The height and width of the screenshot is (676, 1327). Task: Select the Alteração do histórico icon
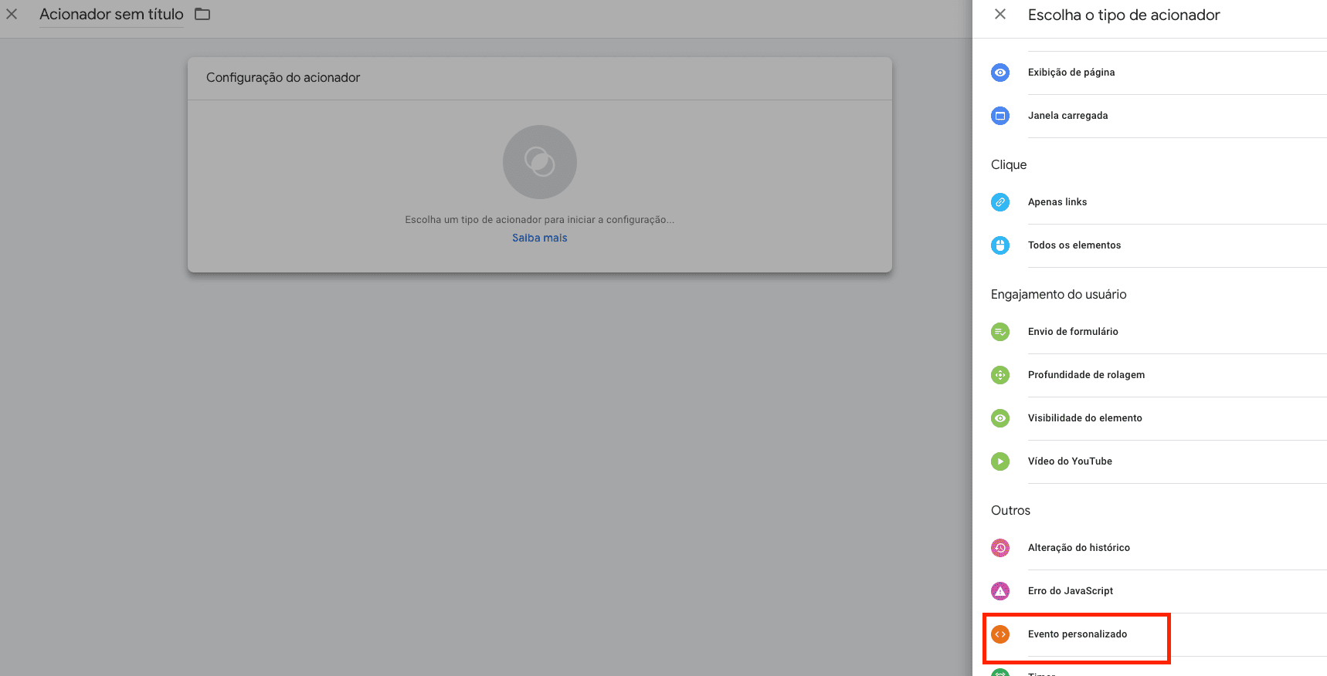pos(1000,548)
